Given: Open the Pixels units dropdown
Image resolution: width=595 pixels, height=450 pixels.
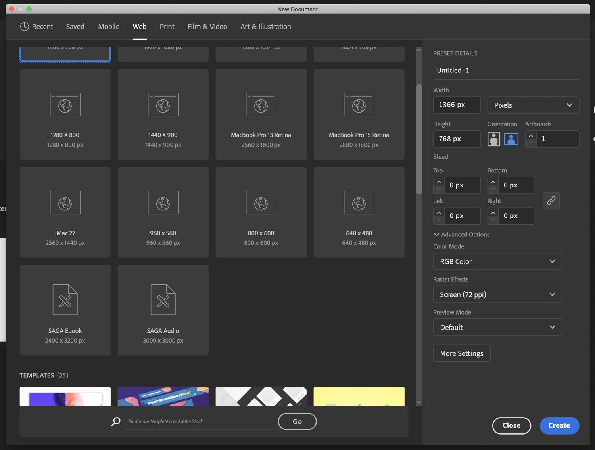Looking at the screenshot, I should click(x=533, y=105).
